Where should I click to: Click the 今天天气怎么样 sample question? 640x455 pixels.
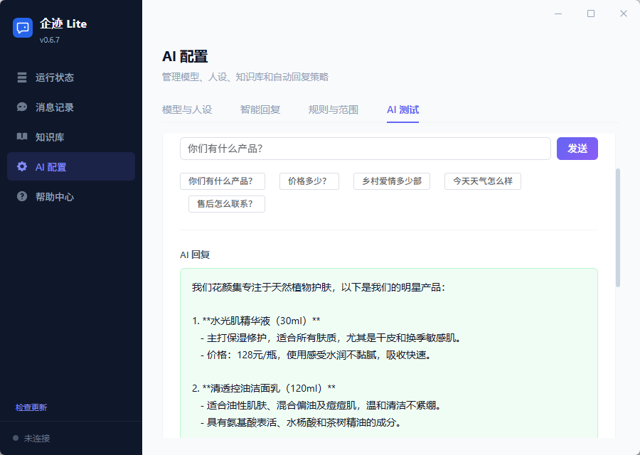pyautogui.click(x=482, y=181)
